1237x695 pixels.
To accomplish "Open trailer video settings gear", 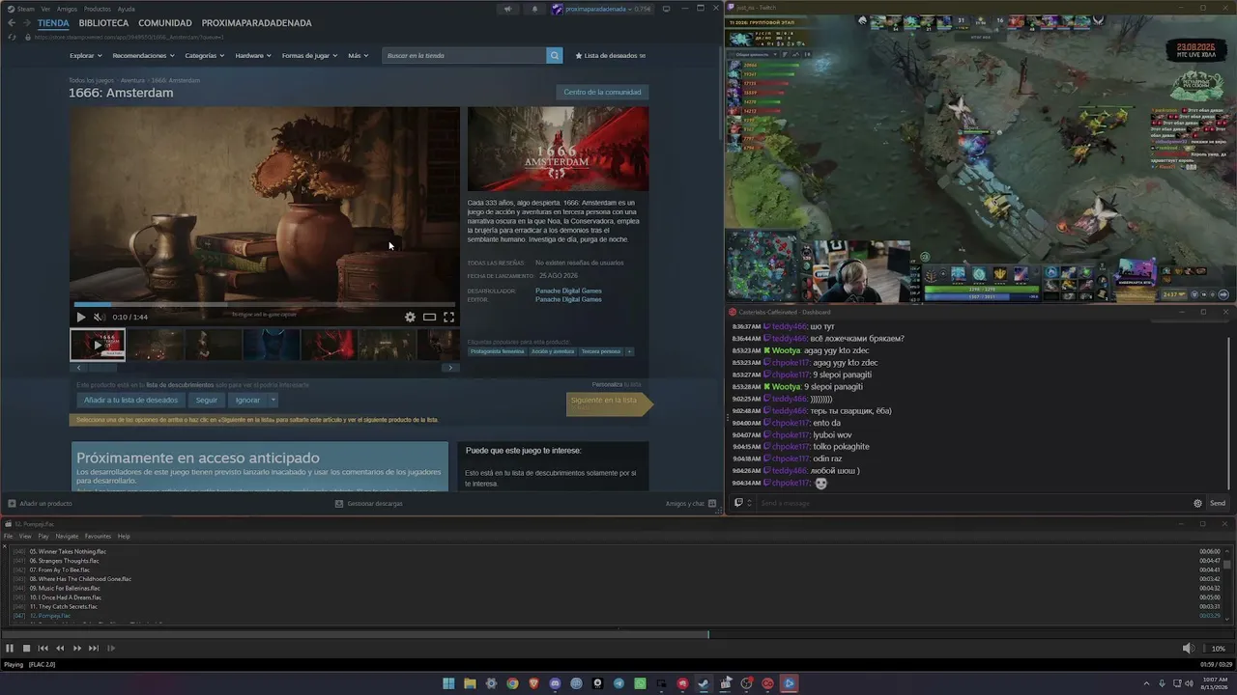I will [x=410, y=317].
